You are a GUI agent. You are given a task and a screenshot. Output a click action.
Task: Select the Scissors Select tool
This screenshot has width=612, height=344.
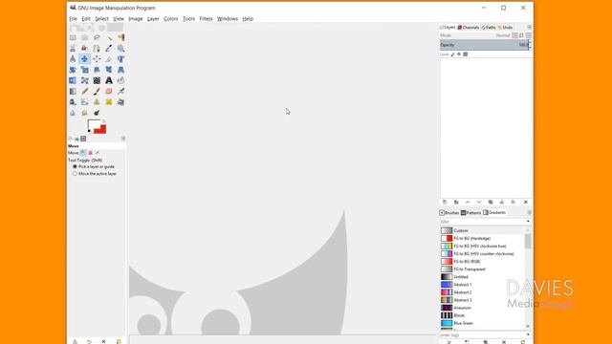(x=73, y=49)
